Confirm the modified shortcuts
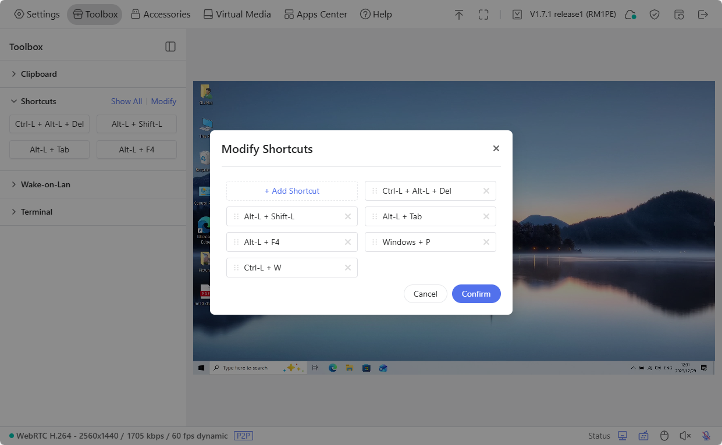 tap(476, 294)
